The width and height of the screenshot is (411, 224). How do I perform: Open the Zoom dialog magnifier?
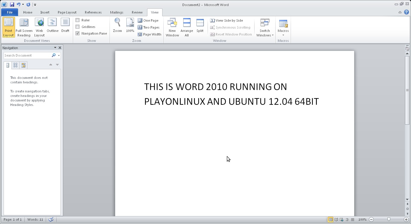click(117, 25)
